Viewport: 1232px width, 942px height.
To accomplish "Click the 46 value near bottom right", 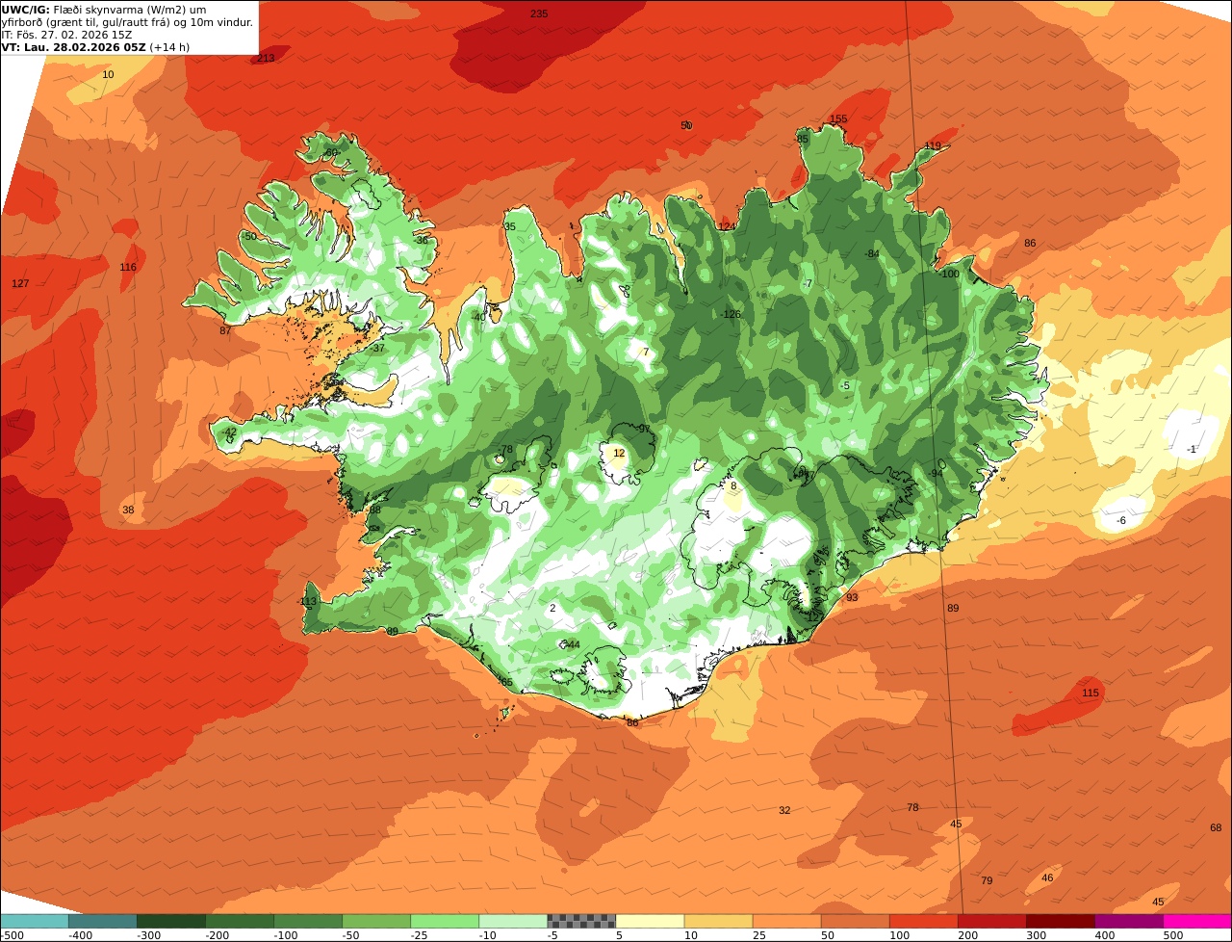I will (x=1047, y=877).
